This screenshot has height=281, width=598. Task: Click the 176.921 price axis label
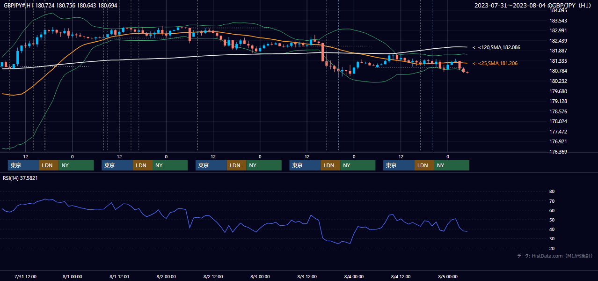pyautogui.click(x=558, y=141)
